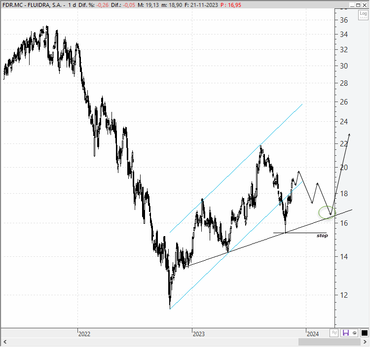370x347 pixels.
Task: Click the 2022 label on time axis
Action: (84, 334)
